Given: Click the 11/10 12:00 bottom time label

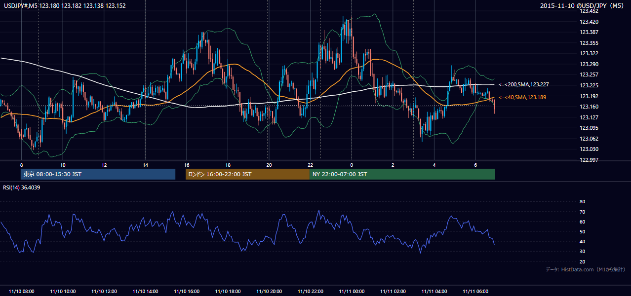Looking at the screenshot, I should point(104,292).
